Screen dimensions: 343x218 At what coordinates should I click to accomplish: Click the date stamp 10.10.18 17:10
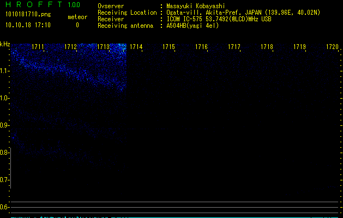click(x=28, y=25)
